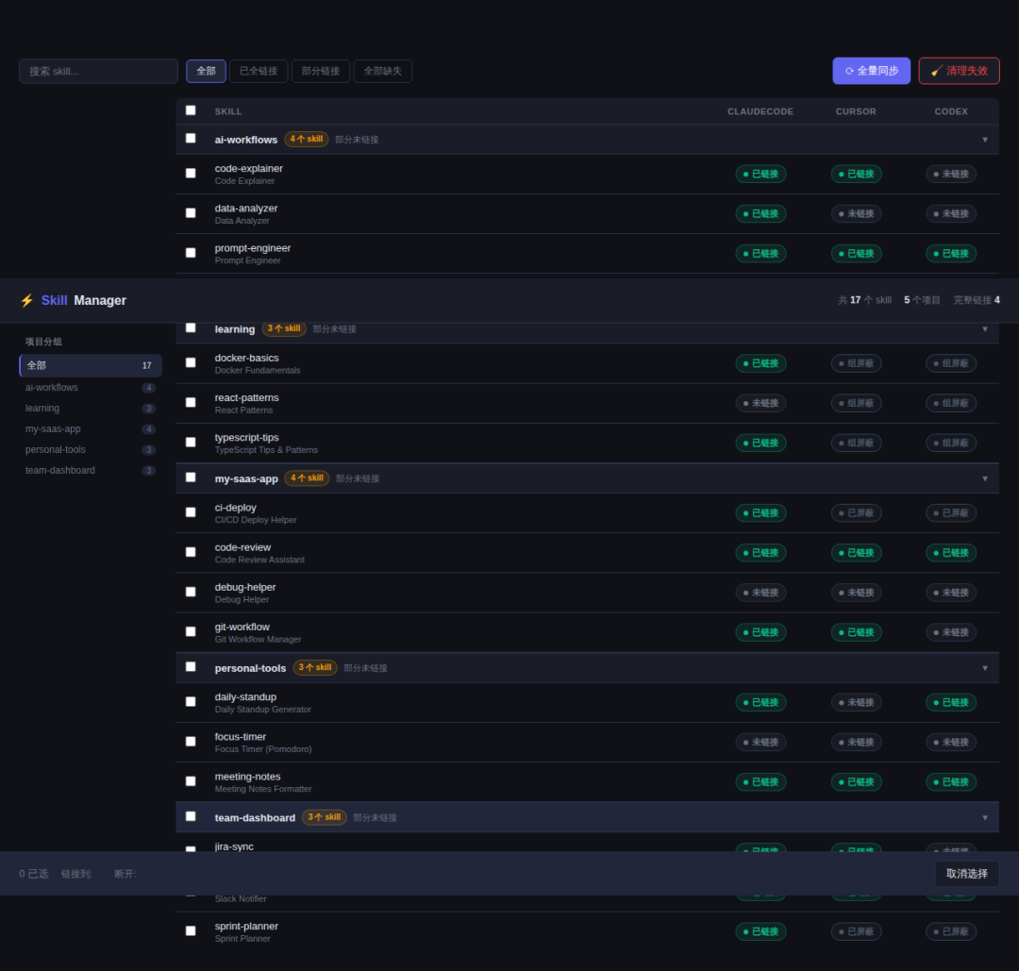1019x971 pixels.
Task: Click the 清理失效 cleanup button
Action: tap(959, 71)
